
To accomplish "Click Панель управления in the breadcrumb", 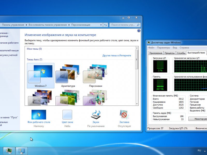I will coord(13,25).
